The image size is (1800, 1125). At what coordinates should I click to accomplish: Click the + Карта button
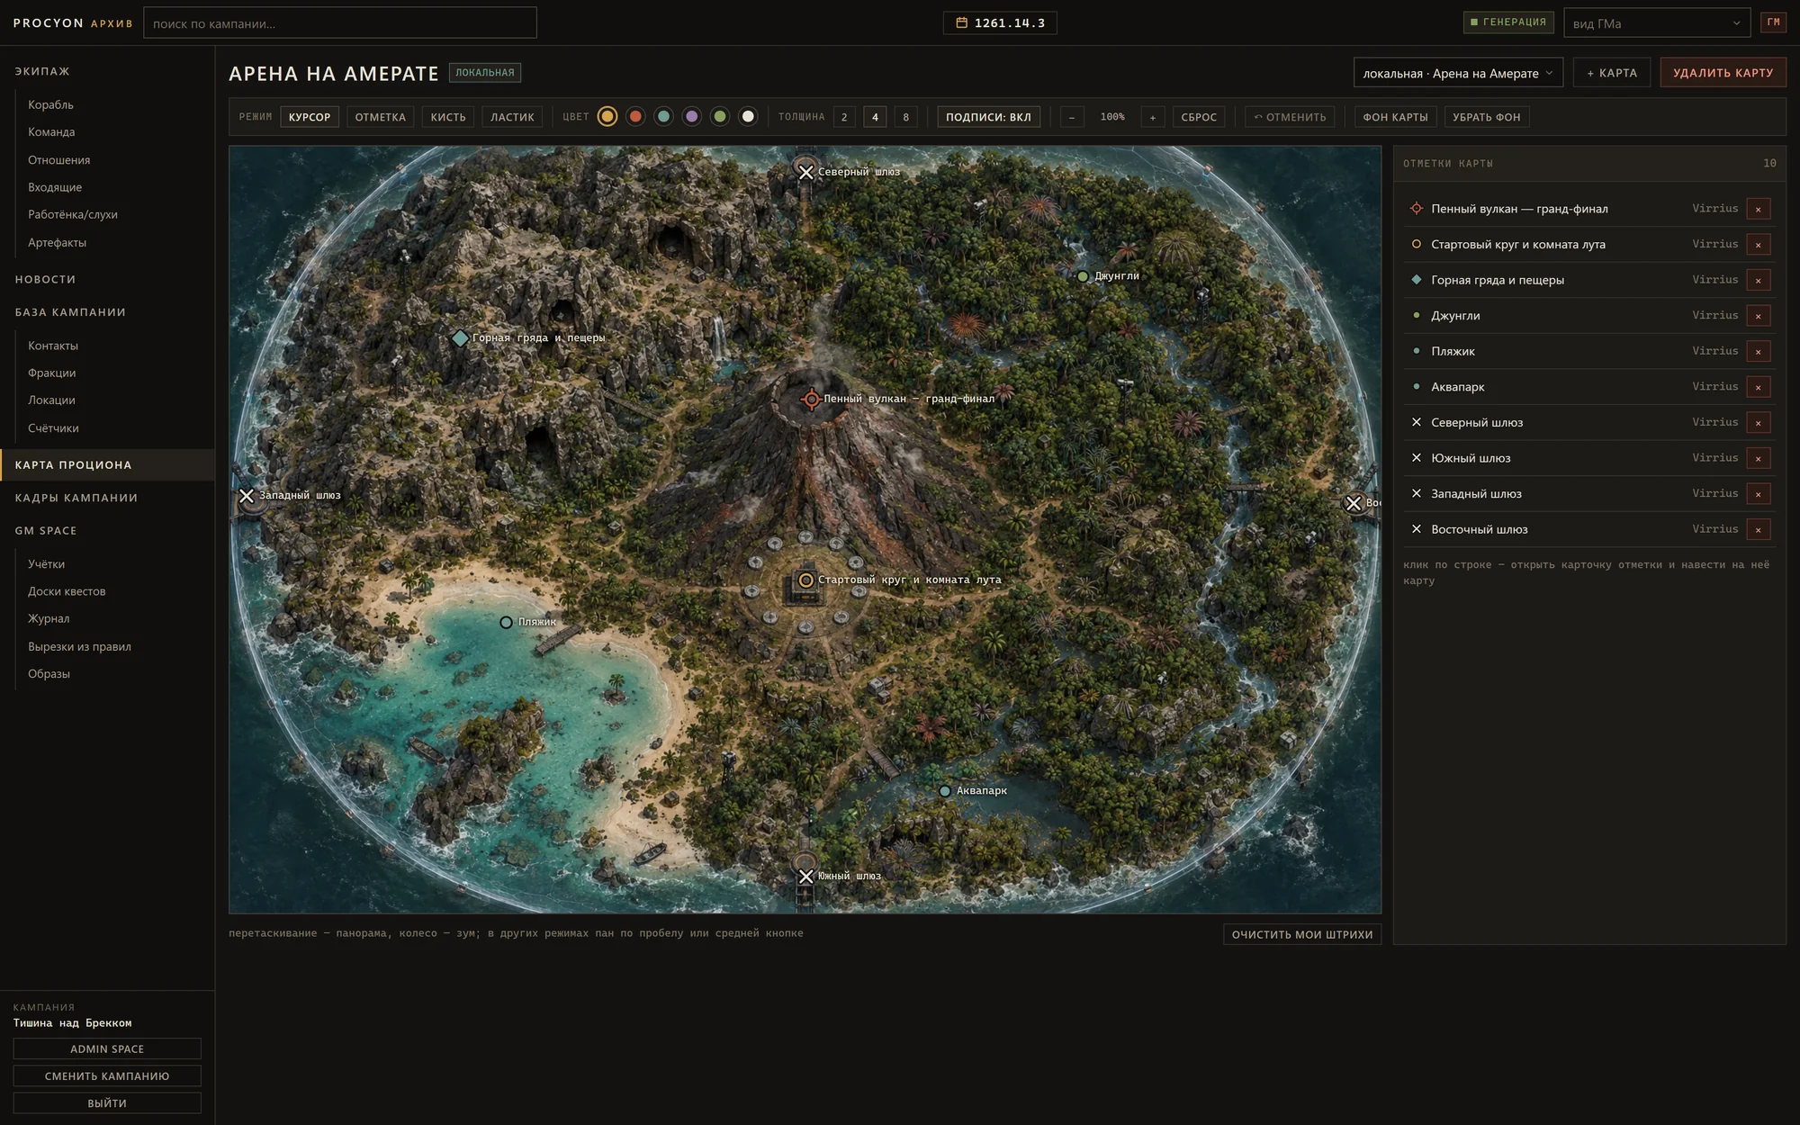[1612, 73]
